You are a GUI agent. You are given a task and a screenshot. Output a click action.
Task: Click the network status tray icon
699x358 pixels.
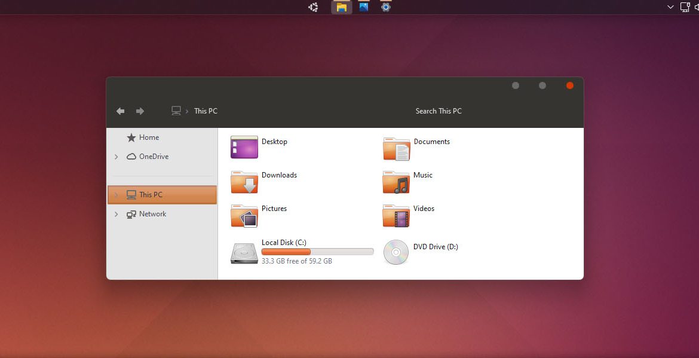pyautogui.click(x=685, y=7)
